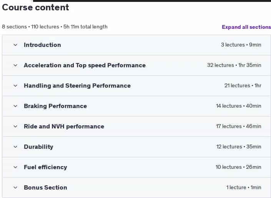Select Handling and Steering Performance title
The image size is (271, 198).
(x=77, y=86)
